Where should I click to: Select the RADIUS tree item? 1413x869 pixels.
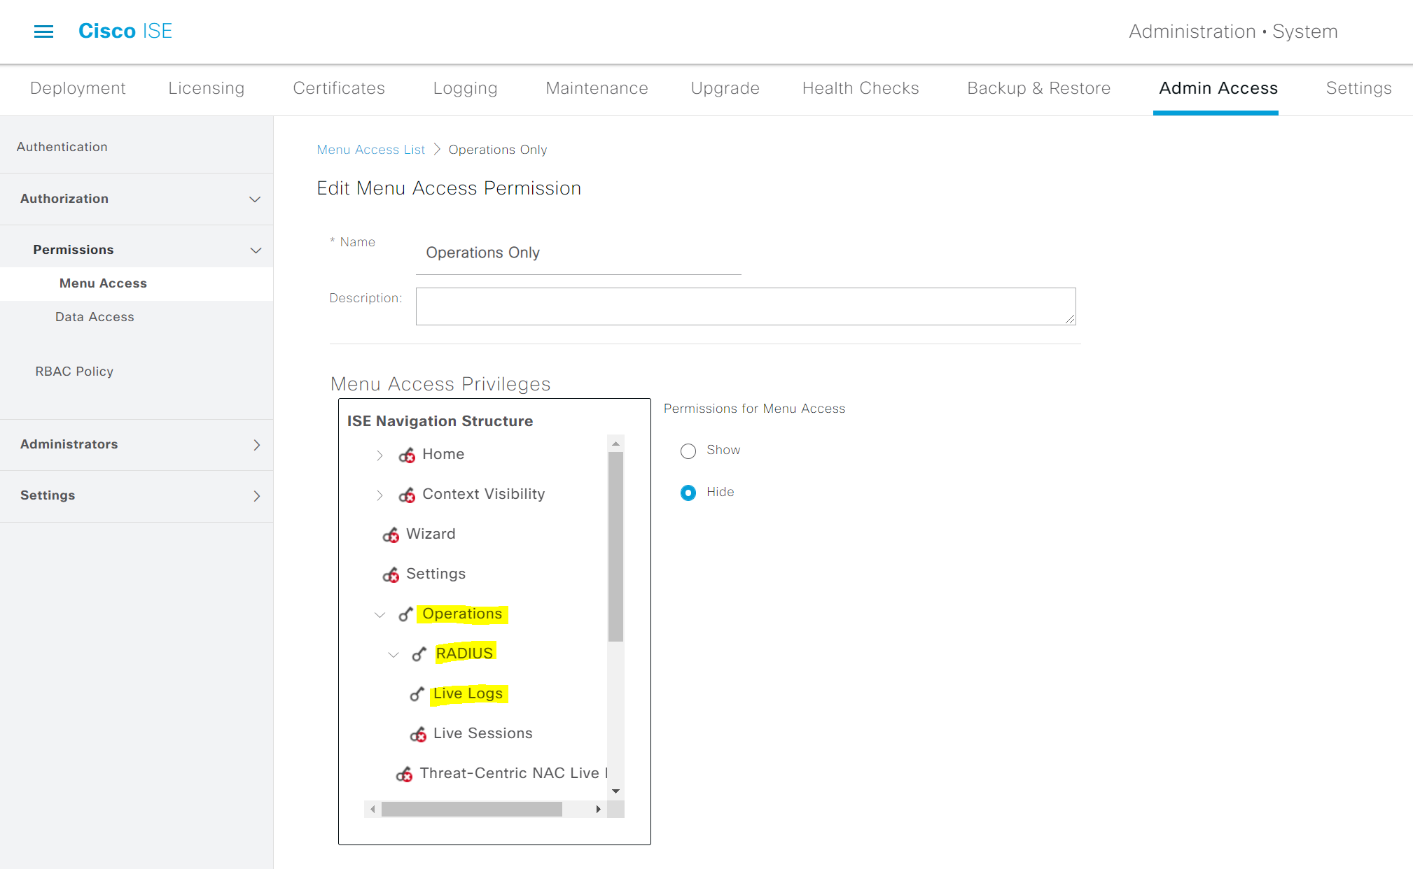tap(464, 653)
